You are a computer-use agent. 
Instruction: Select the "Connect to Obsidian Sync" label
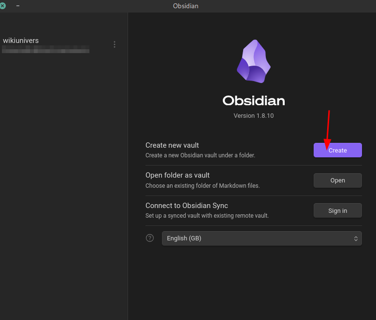[x=187, y=206]
